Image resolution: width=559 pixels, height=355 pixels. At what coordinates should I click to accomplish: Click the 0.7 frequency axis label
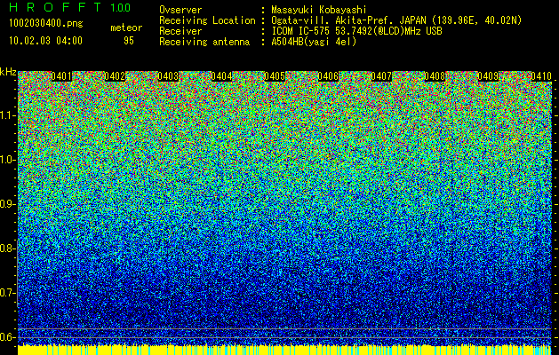coord(7,293)
